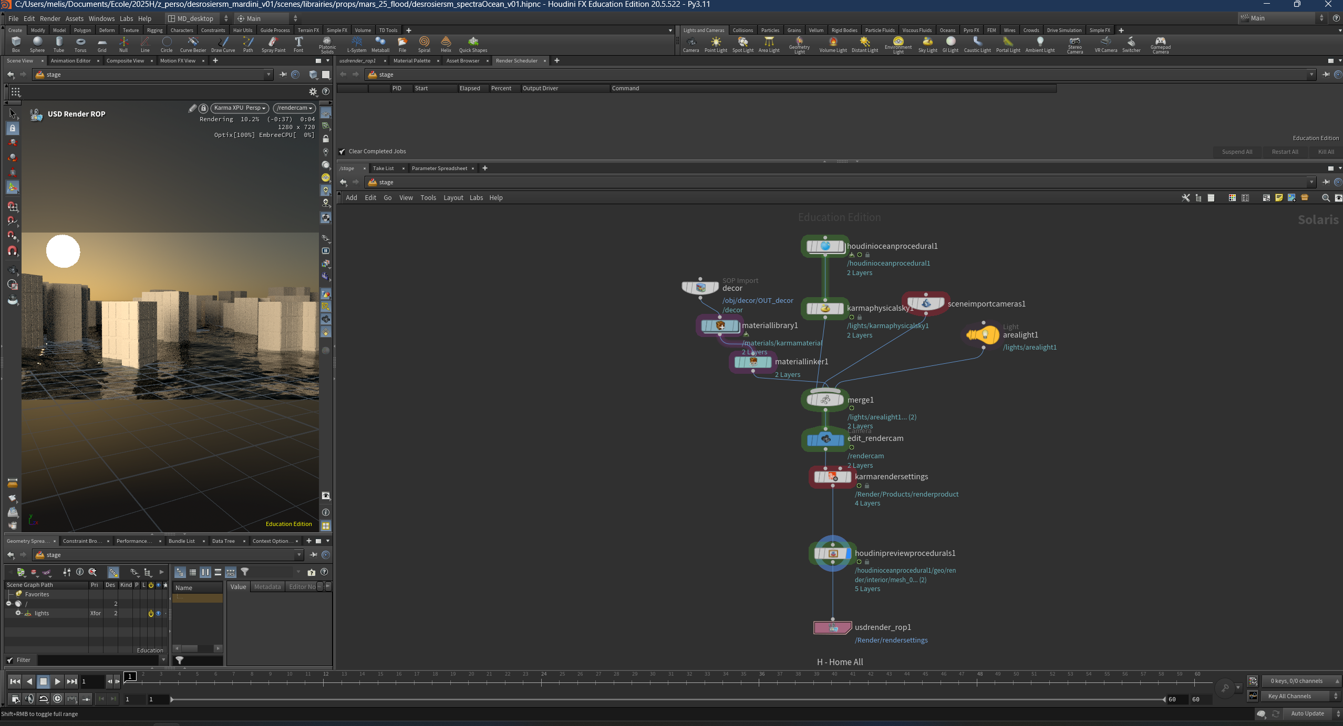Add a Spot Light
Screen dimensions: 1343x726
[x=743, y=44]
